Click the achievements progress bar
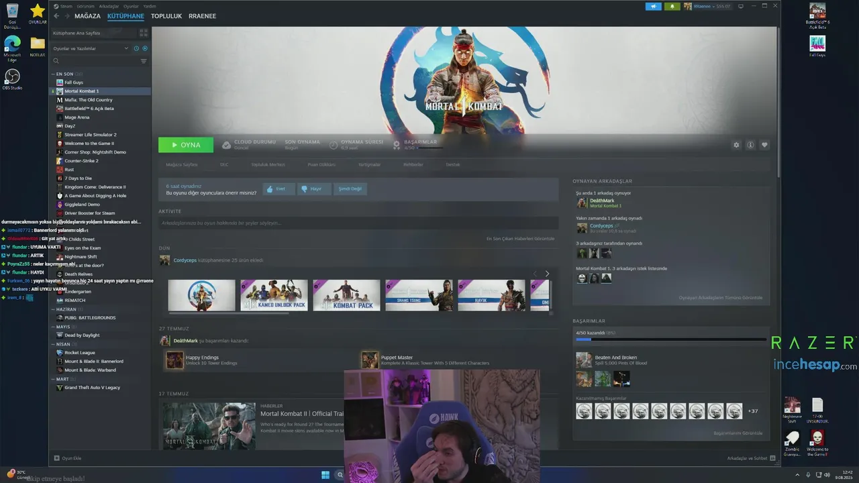Viewport: 859px width, 483px height. coord(670,340)
